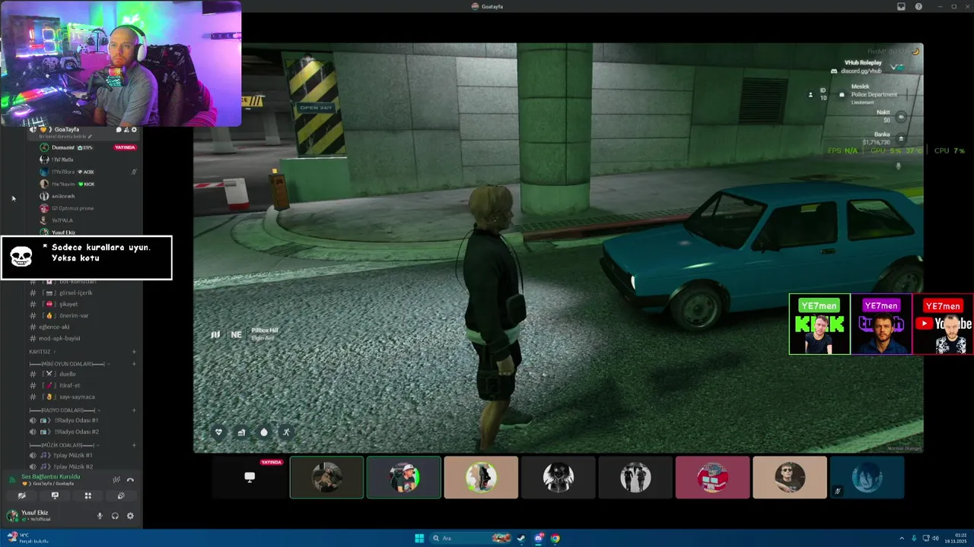
Task: Disconnect from voice with the hang-up icon
Action: (x=130, y=479)
